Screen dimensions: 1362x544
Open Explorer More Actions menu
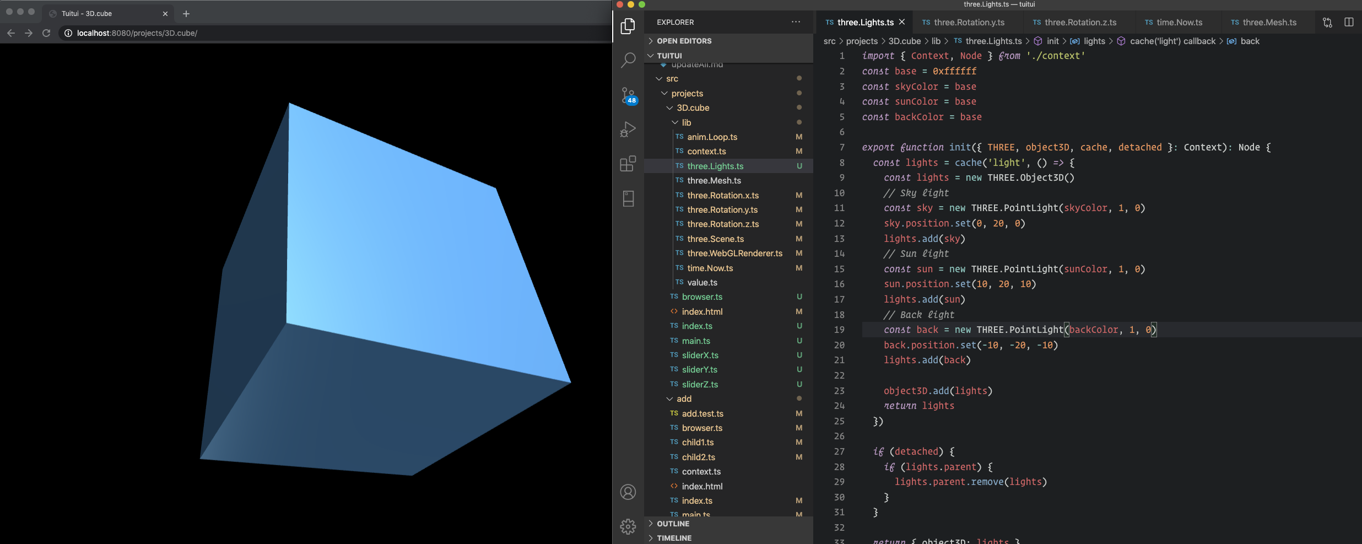(x=795, y=22)
